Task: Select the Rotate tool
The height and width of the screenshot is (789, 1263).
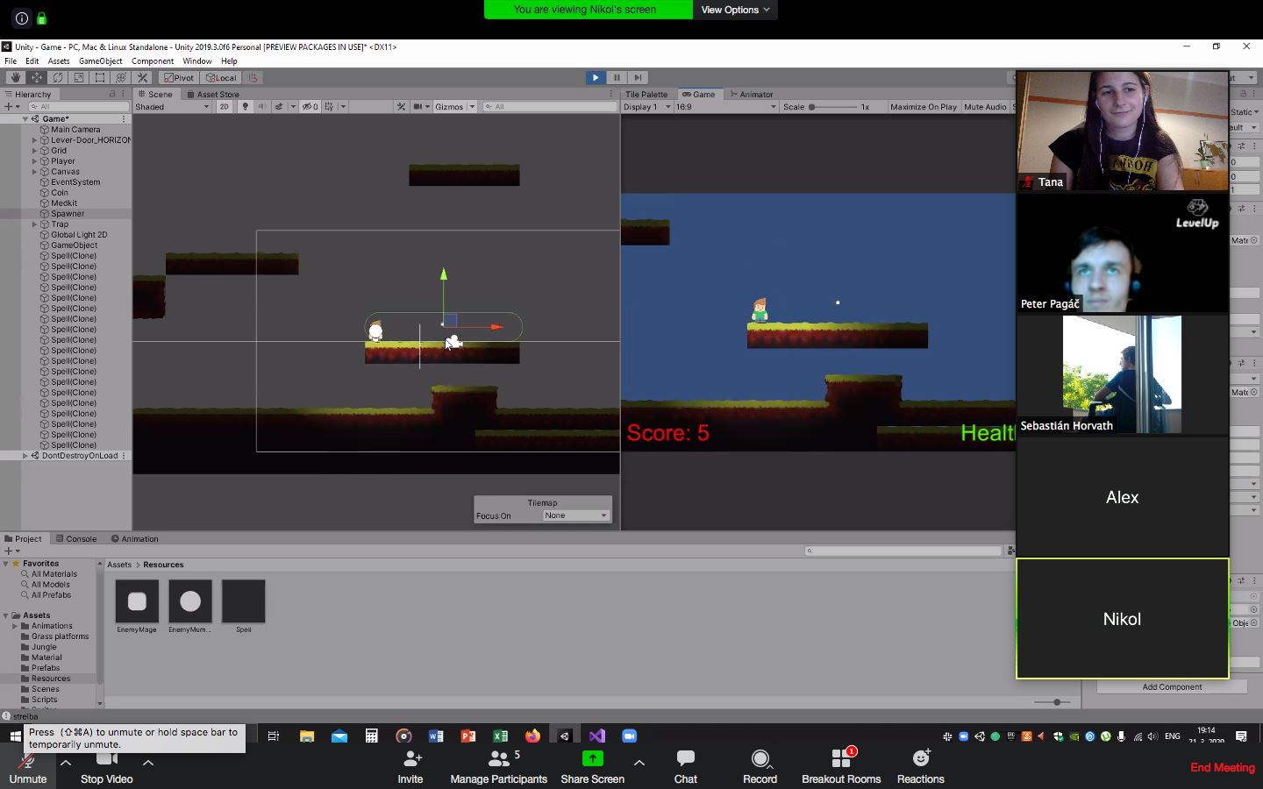Action: point(58,77)
